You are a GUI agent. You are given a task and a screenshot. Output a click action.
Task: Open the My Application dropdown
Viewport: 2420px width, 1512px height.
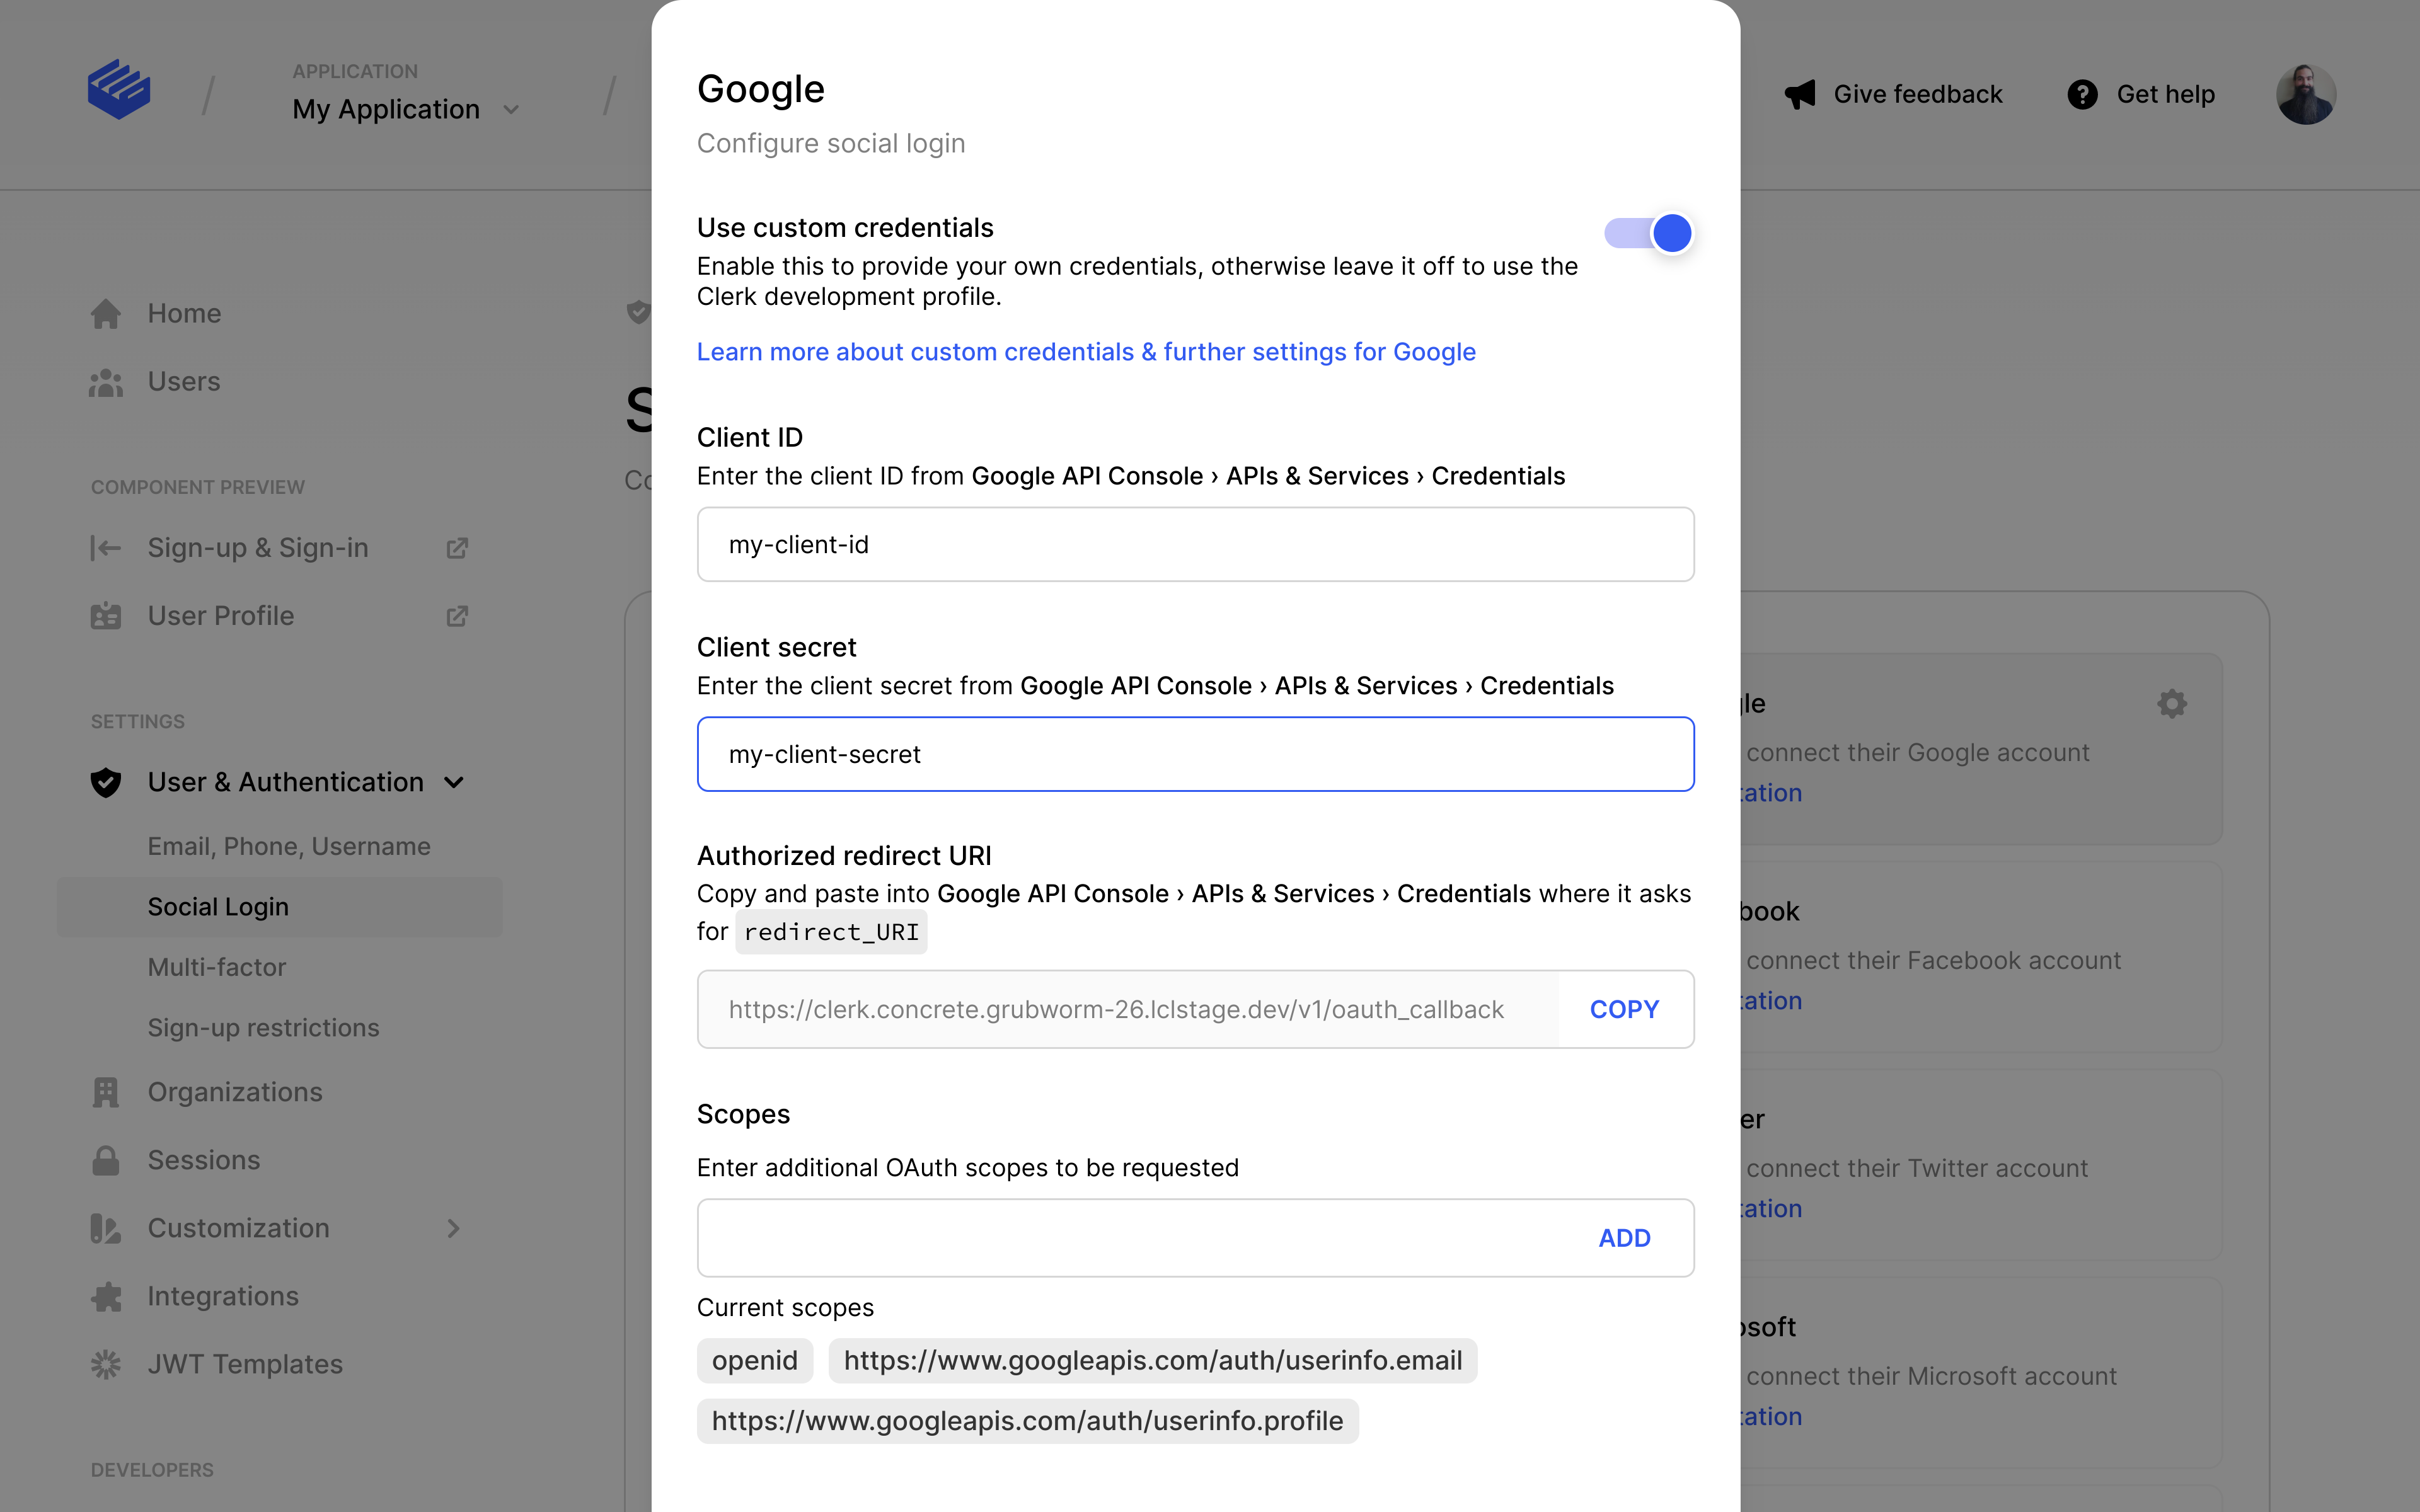click(x=406, y=109)
